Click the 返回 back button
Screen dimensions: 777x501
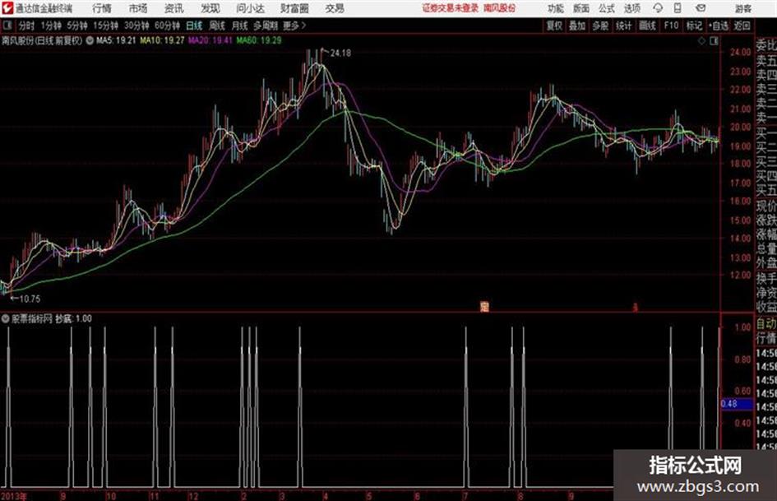(742, 26)
